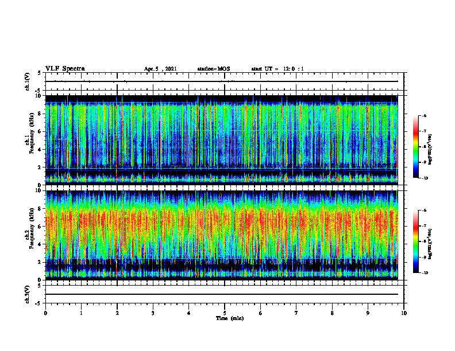The height and width of the screenshot is (351, 455).
Task: Click the "-10" tick on ch.2 colorbar
Action: point(425,273)
